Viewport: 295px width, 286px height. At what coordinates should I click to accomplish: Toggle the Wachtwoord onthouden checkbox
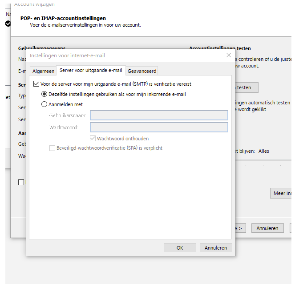(x=93, y=139)
